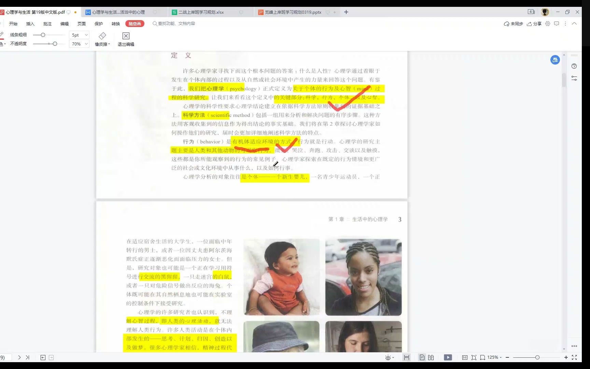Adjust the opacity slider handle
The width and height of the screenshot is (590, 369).
coord(55,44)
